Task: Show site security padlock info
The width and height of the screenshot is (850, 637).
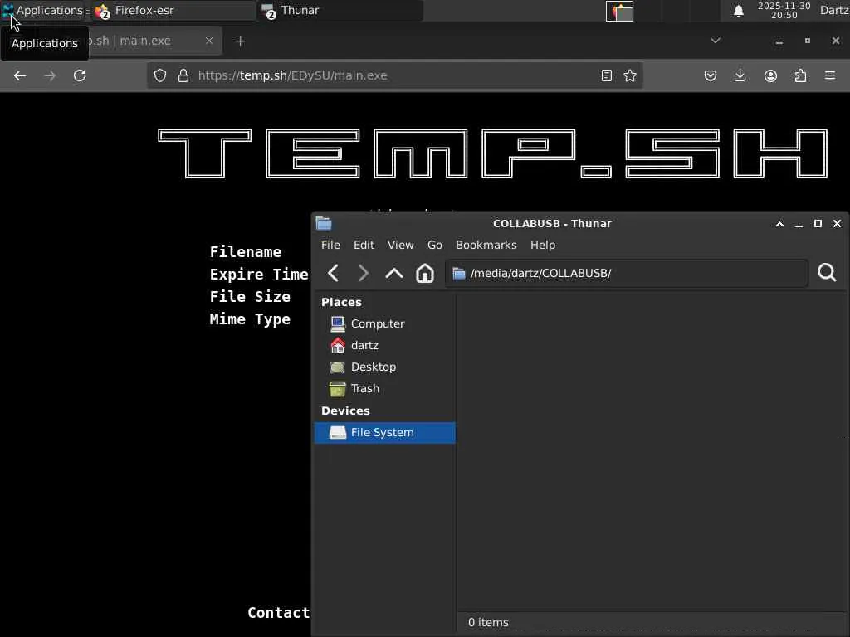Action: coord(183,75)
